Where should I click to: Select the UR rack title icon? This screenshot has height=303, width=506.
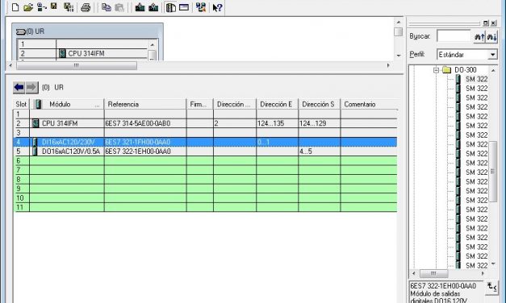(x=21, y=31)
